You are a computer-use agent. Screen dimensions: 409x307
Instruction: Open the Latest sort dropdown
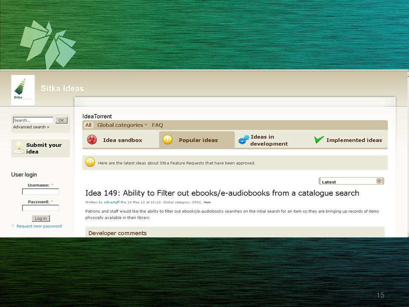point(351,181)
